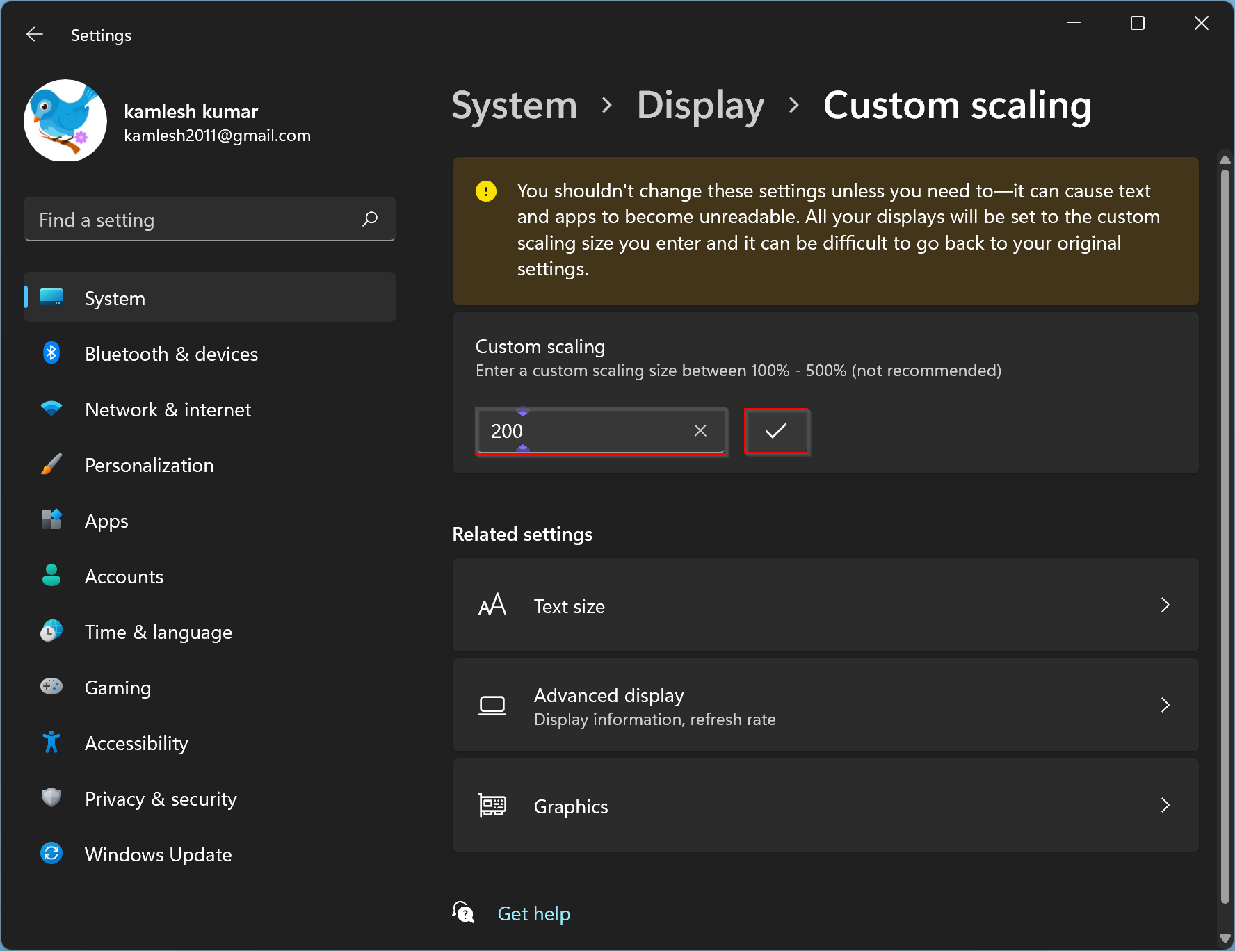Click the Related settings heading
Image resolution: width=1235 pixels, height=951 pixels.
pos(522,534)
